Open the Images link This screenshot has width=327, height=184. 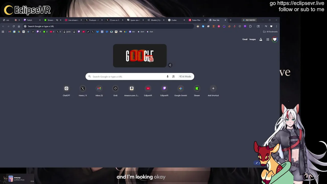click(x=253, y=39)
